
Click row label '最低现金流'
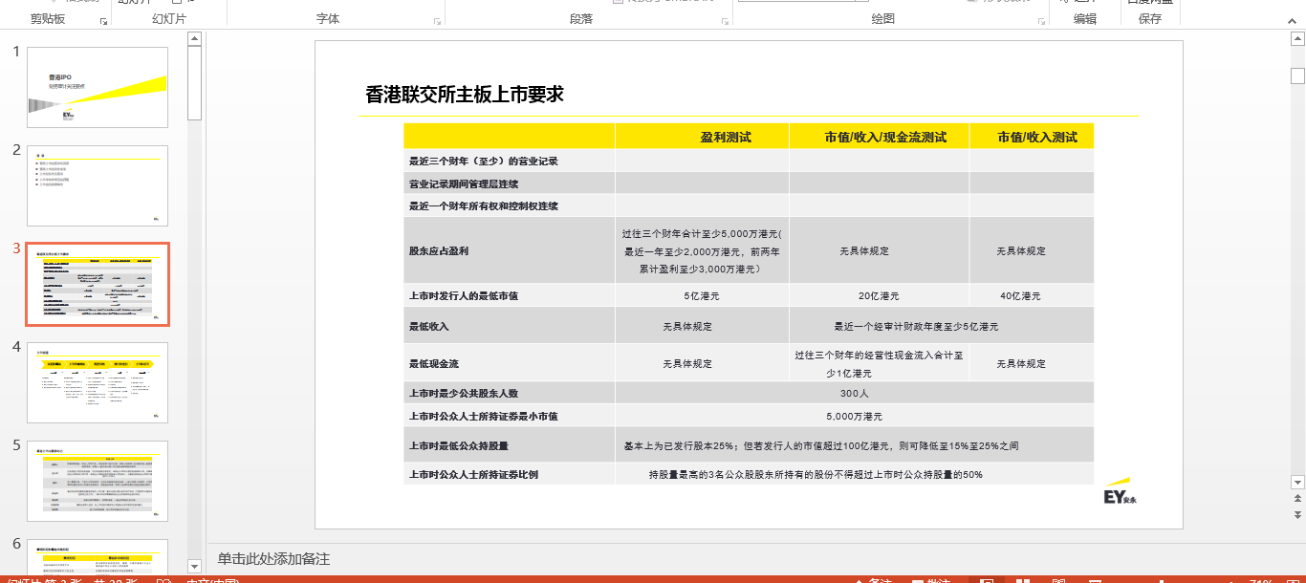pos(434,363)
